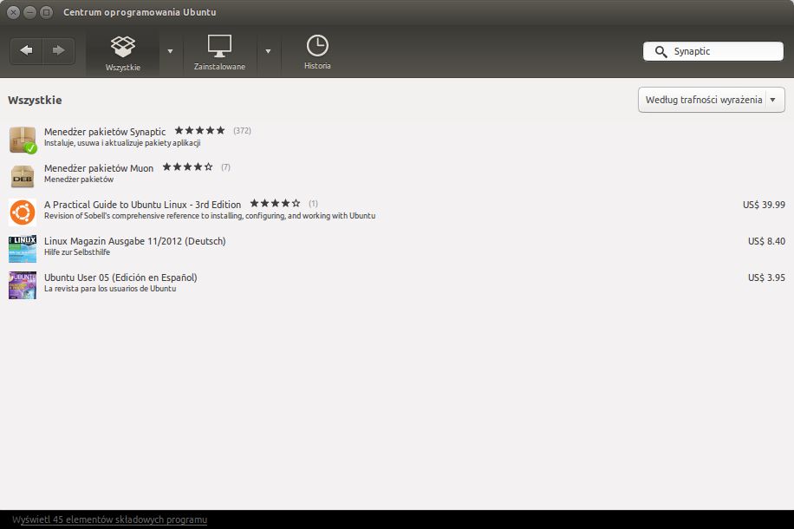Viewport: 794px width, 529px height.
Task: Open the Historia clock view
Action: coord(317,53)
